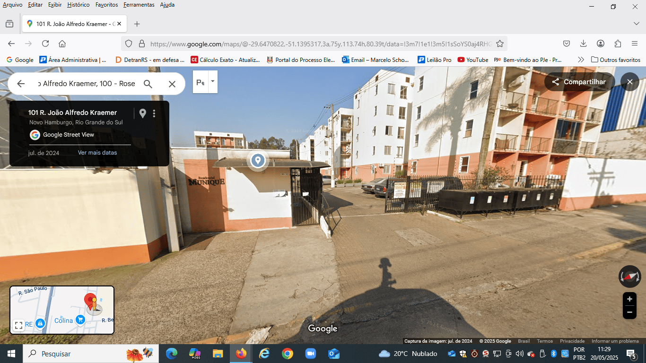646x363 pixels.
Task: Open the downloads panel
Action: point(584,43)
